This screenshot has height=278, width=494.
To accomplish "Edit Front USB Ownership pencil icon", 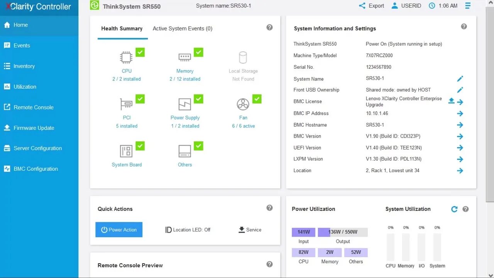I will point(460,90).
